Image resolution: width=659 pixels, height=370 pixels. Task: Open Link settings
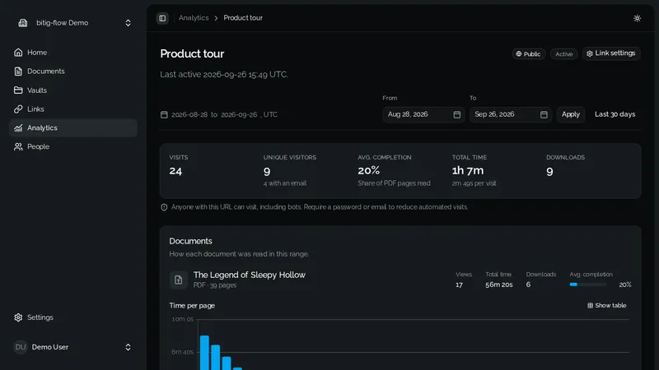[611, 53]
